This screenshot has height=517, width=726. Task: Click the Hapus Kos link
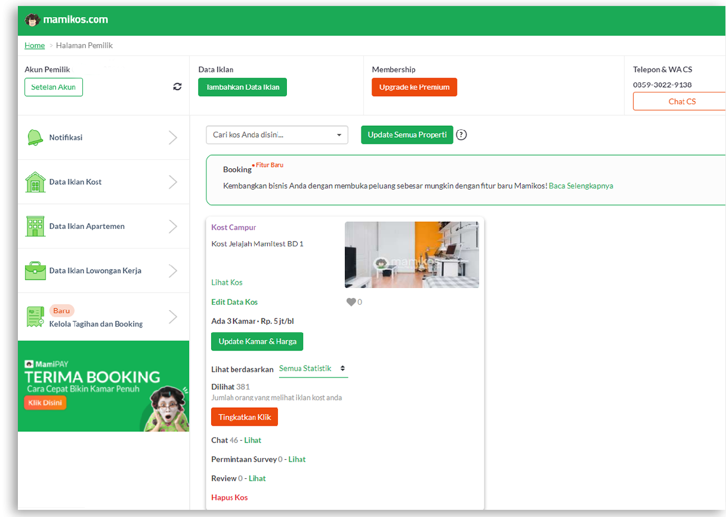click(x=229, y=497)
